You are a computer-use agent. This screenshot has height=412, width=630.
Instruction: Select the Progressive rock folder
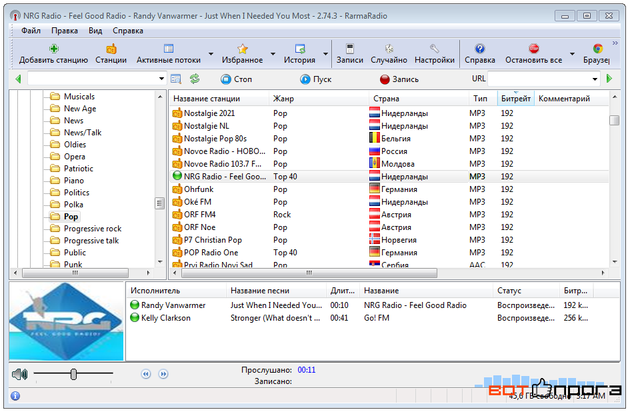(86, 228)
